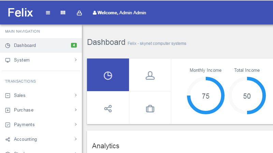
Task: Open the Payments menu item
Action: (24, 125)
